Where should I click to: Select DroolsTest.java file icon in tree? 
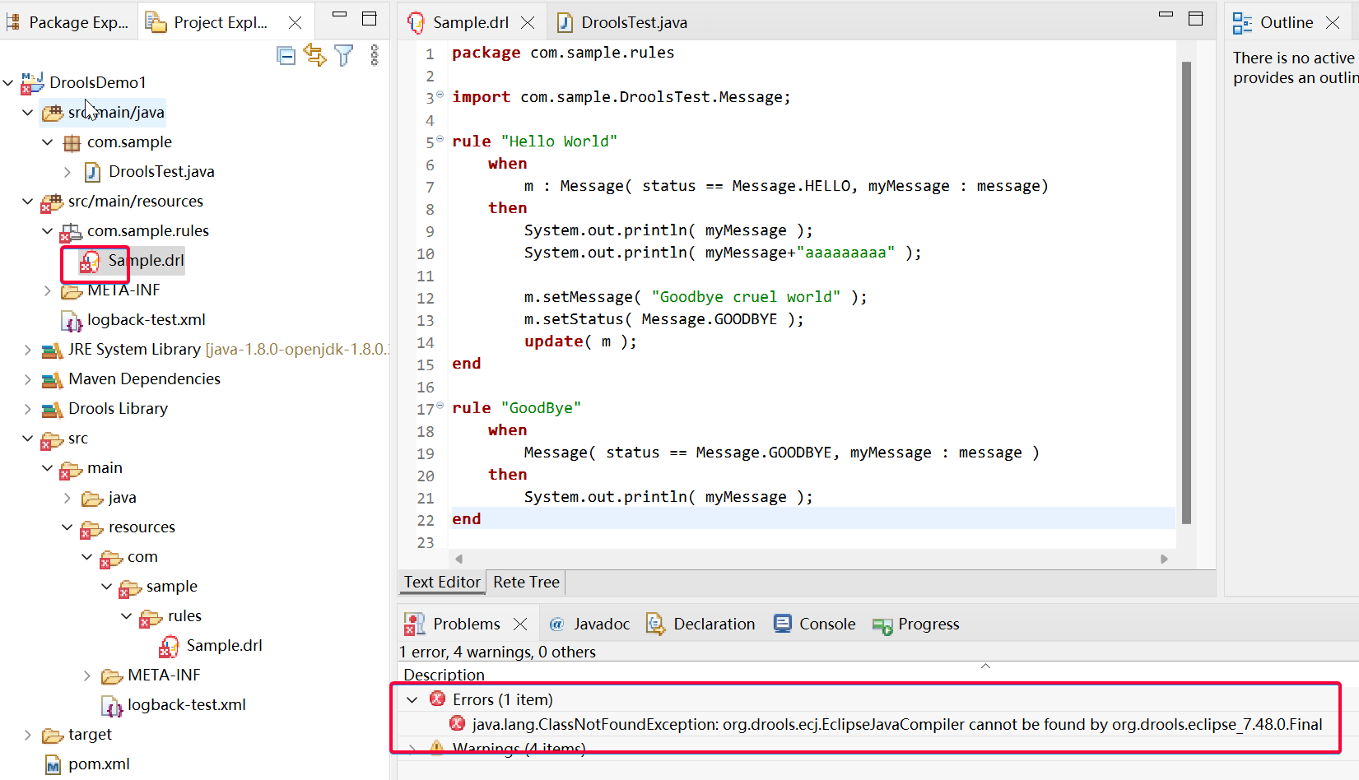[93, 171]
